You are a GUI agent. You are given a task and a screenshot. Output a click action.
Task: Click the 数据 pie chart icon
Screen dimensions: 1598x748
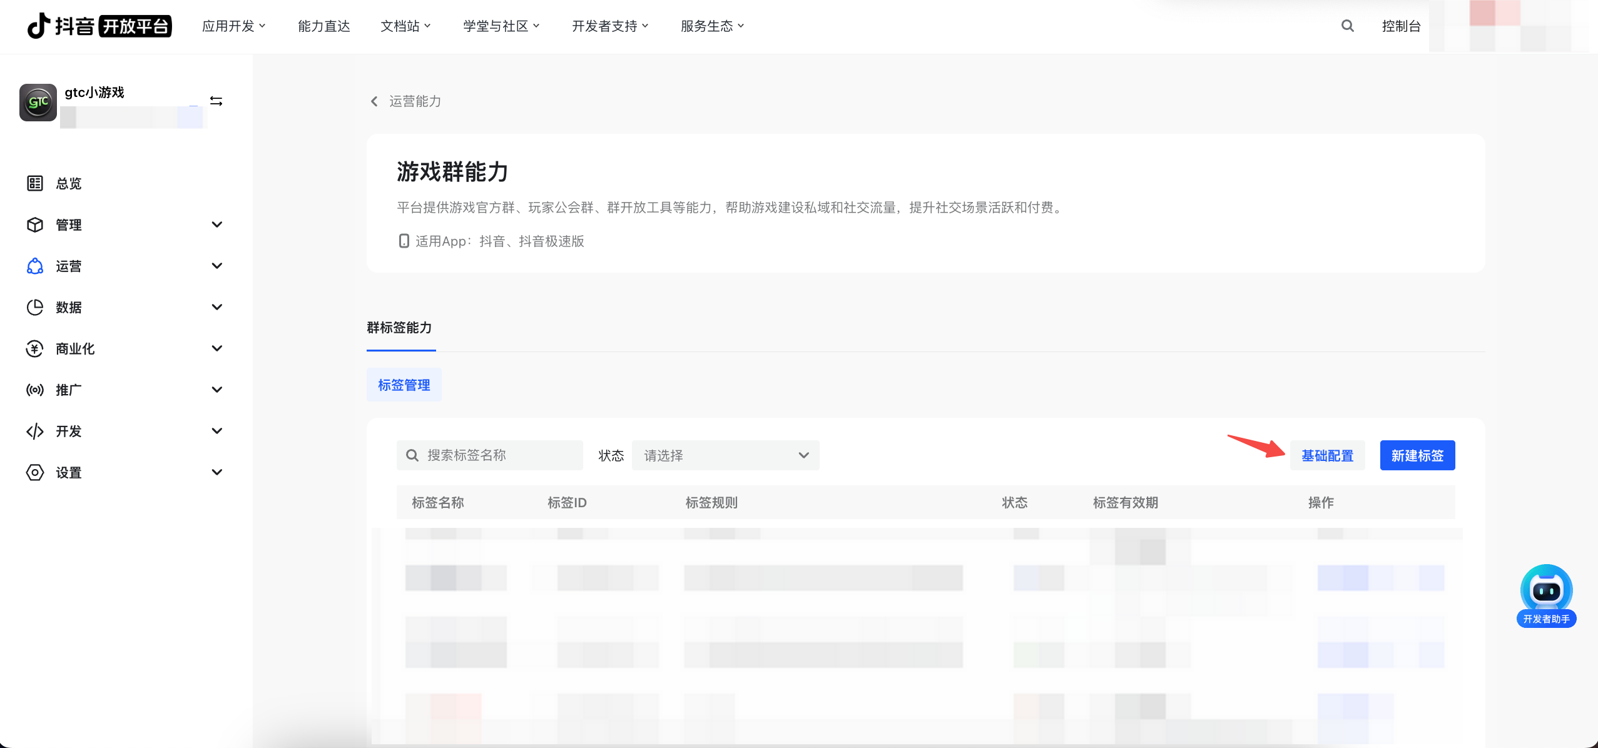[x=35, y=307]
